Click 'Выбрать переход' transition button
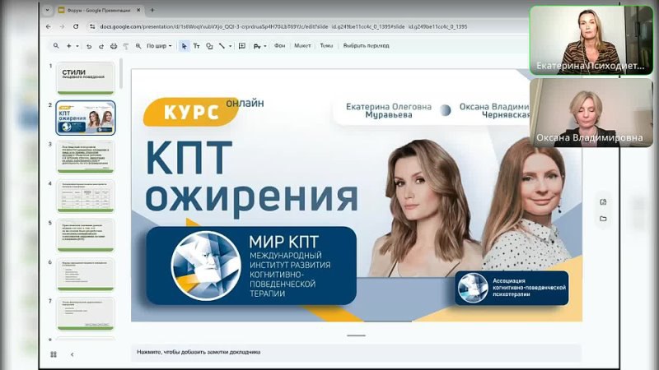 tap(366, 46)
